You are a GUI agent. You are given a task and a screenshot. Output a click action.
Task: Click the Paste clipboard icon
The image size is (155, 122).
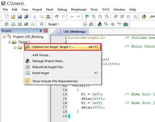[48, 17]
